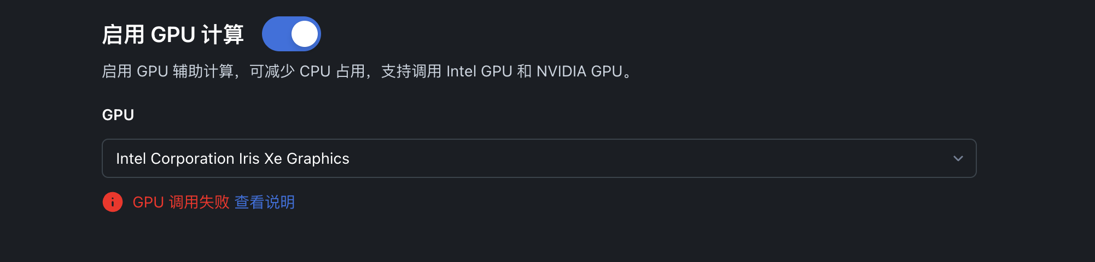Open the 查看说明 link

(265, 202)
